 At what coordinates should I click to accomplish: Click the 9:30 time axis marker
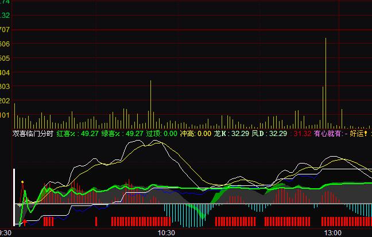click(x=6, y=232)
